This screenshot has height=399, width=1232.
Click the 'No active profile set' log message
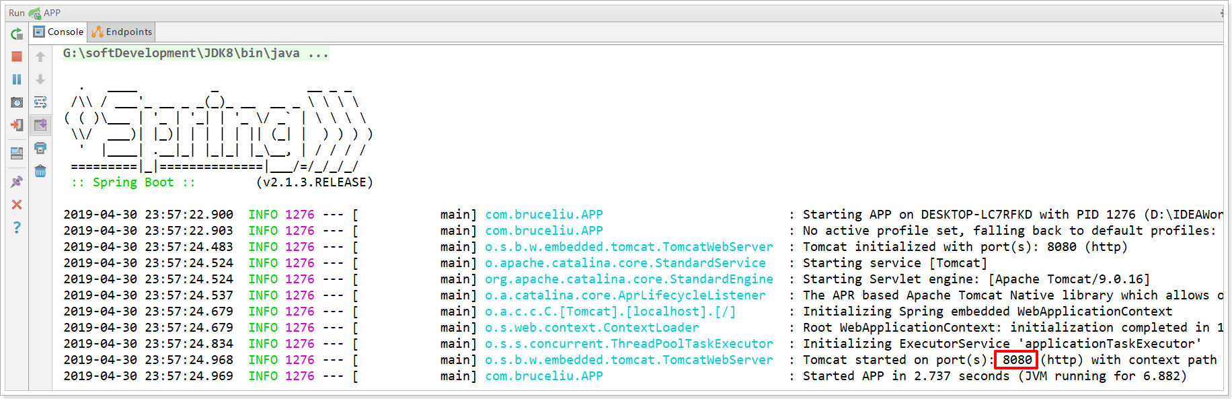click(1009, 231)
